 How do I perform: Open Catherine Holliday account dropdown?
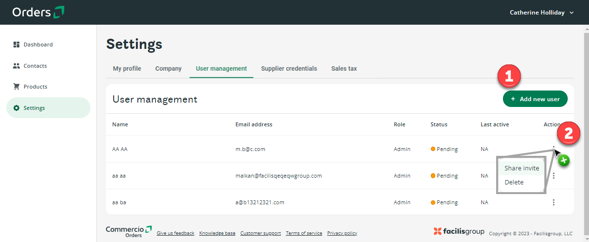point(542,13)
